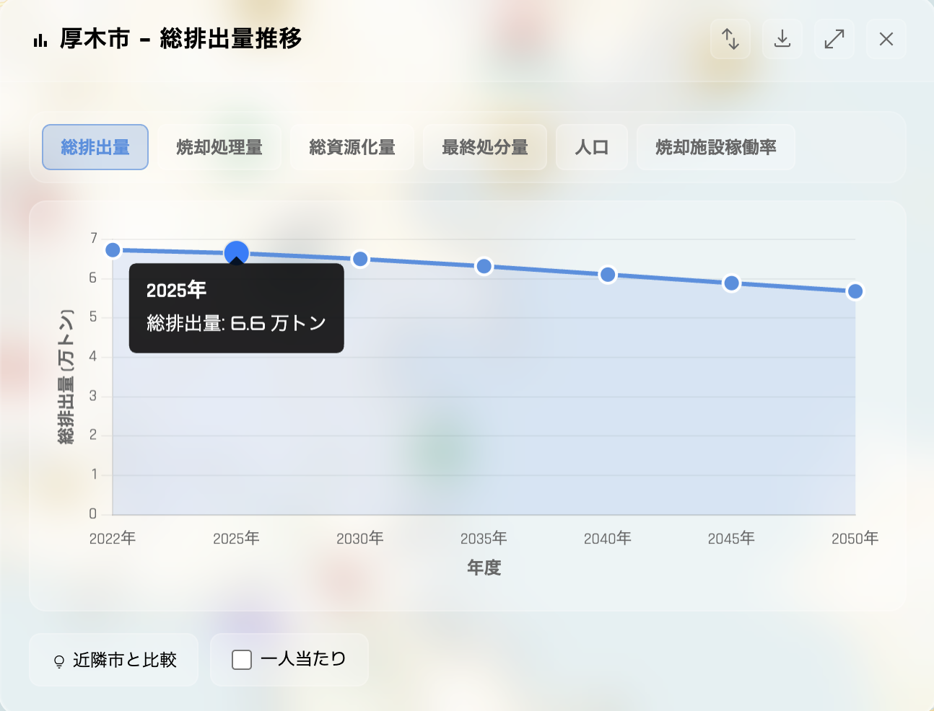Download the chart data
This screenshot has height=711, width=934.
point(782,39)
